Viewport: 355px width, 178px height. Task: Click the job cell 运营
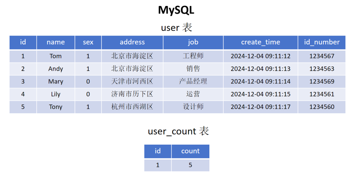pyautogui.click(x=193, y=94)
